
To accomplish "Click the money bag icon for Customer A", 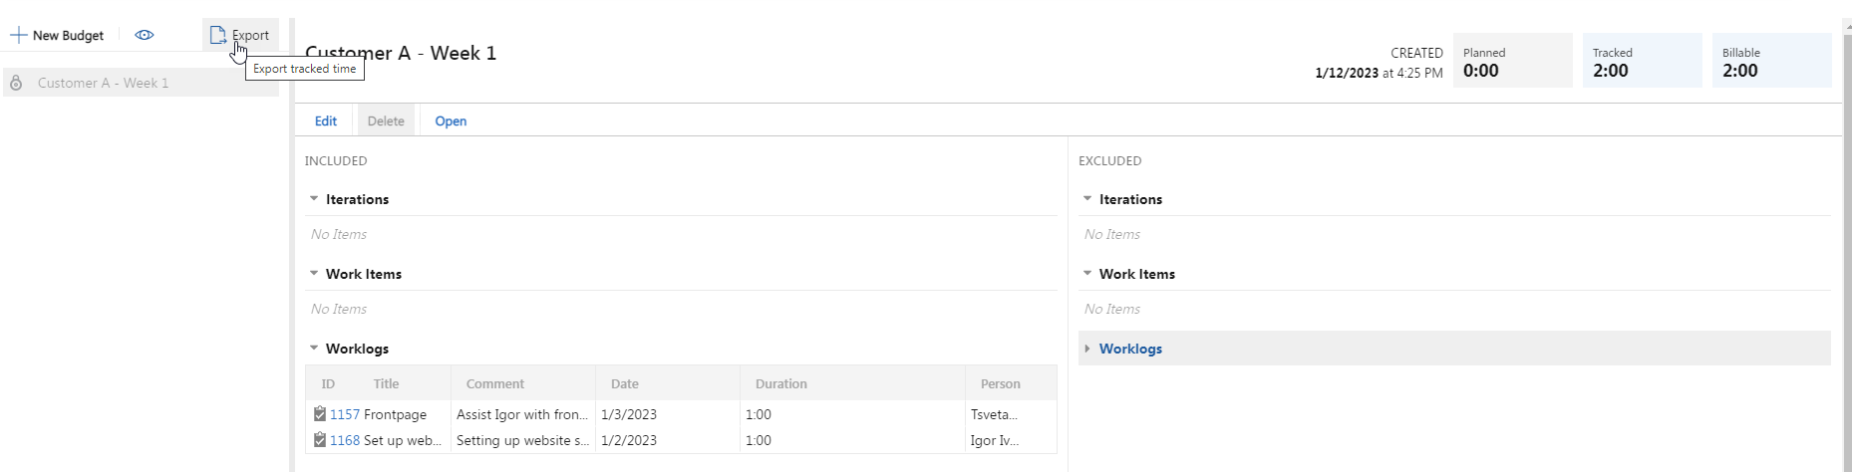I will pyautogui.click(x=16, y=83).
